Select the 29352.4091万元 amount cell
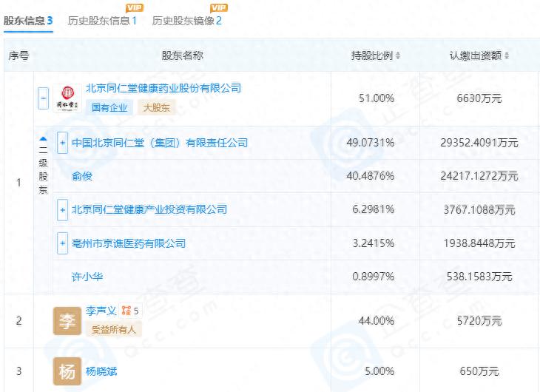 pos(479,143)
